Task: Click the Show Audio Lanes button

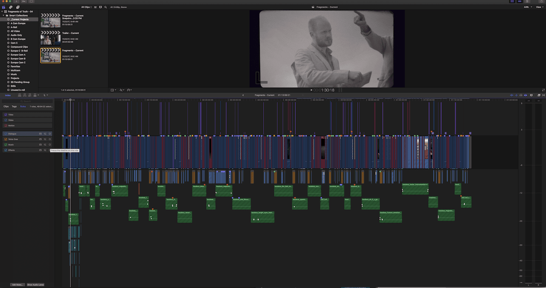Action: (x=35, y=285)
